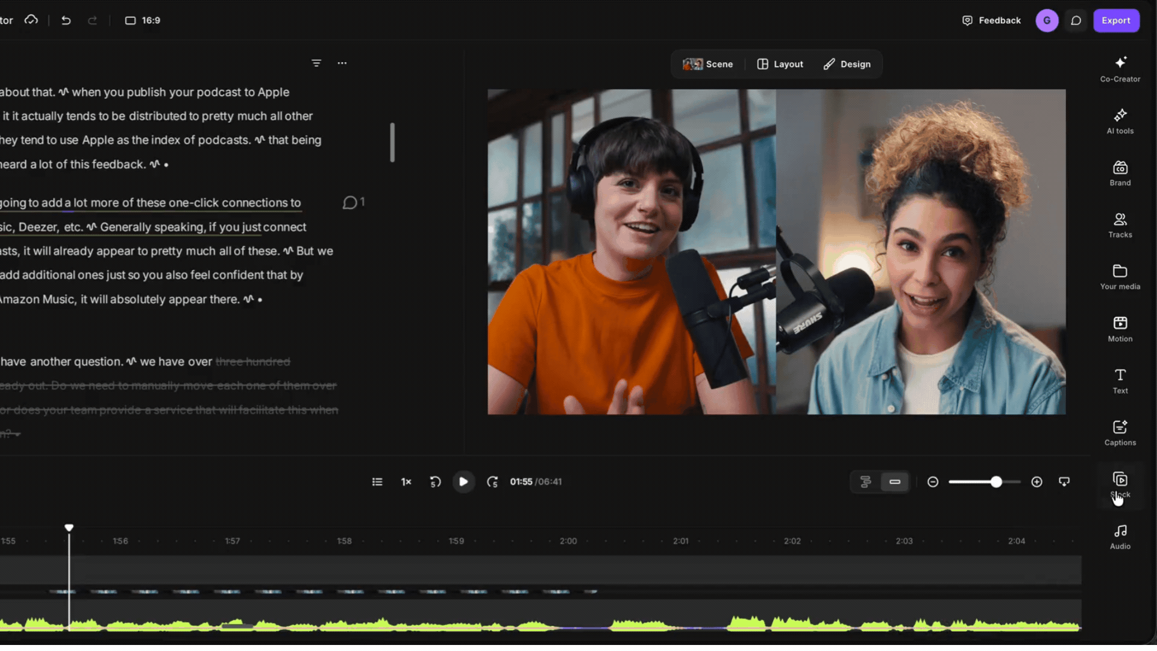The width and height of the screenshot is (1157, 651).
Task: Open the Motion panel
Action: coord(1120,329)
